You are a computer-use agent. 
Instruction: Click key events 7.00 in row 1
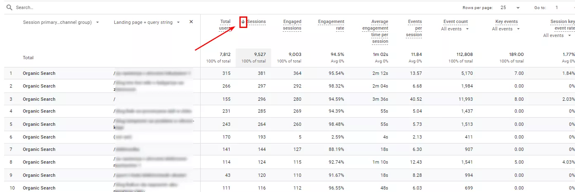(518, 73)
